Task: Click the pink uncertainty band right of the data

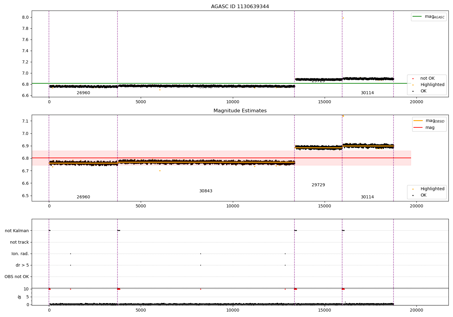Action: point(402,158)
